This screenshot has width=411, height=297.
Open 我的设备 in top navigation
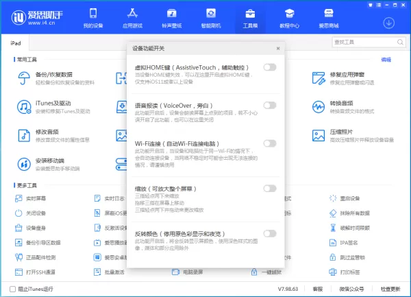(x=93, y=18)
